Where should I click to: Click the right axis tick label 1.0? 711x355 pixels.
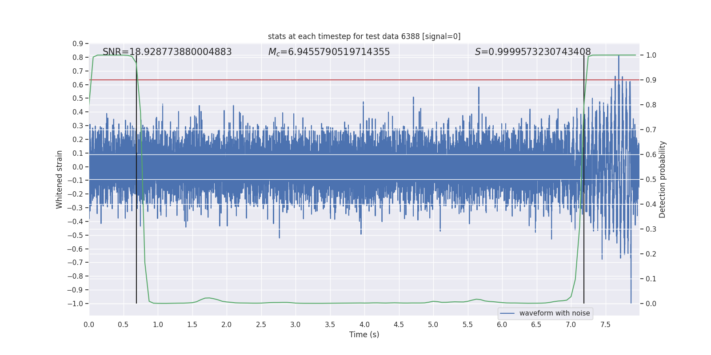coord(651,55)
